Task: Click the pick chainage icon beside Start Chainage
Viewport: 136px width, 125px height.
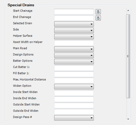Action: pyautogui.click(x=98, y=12)
